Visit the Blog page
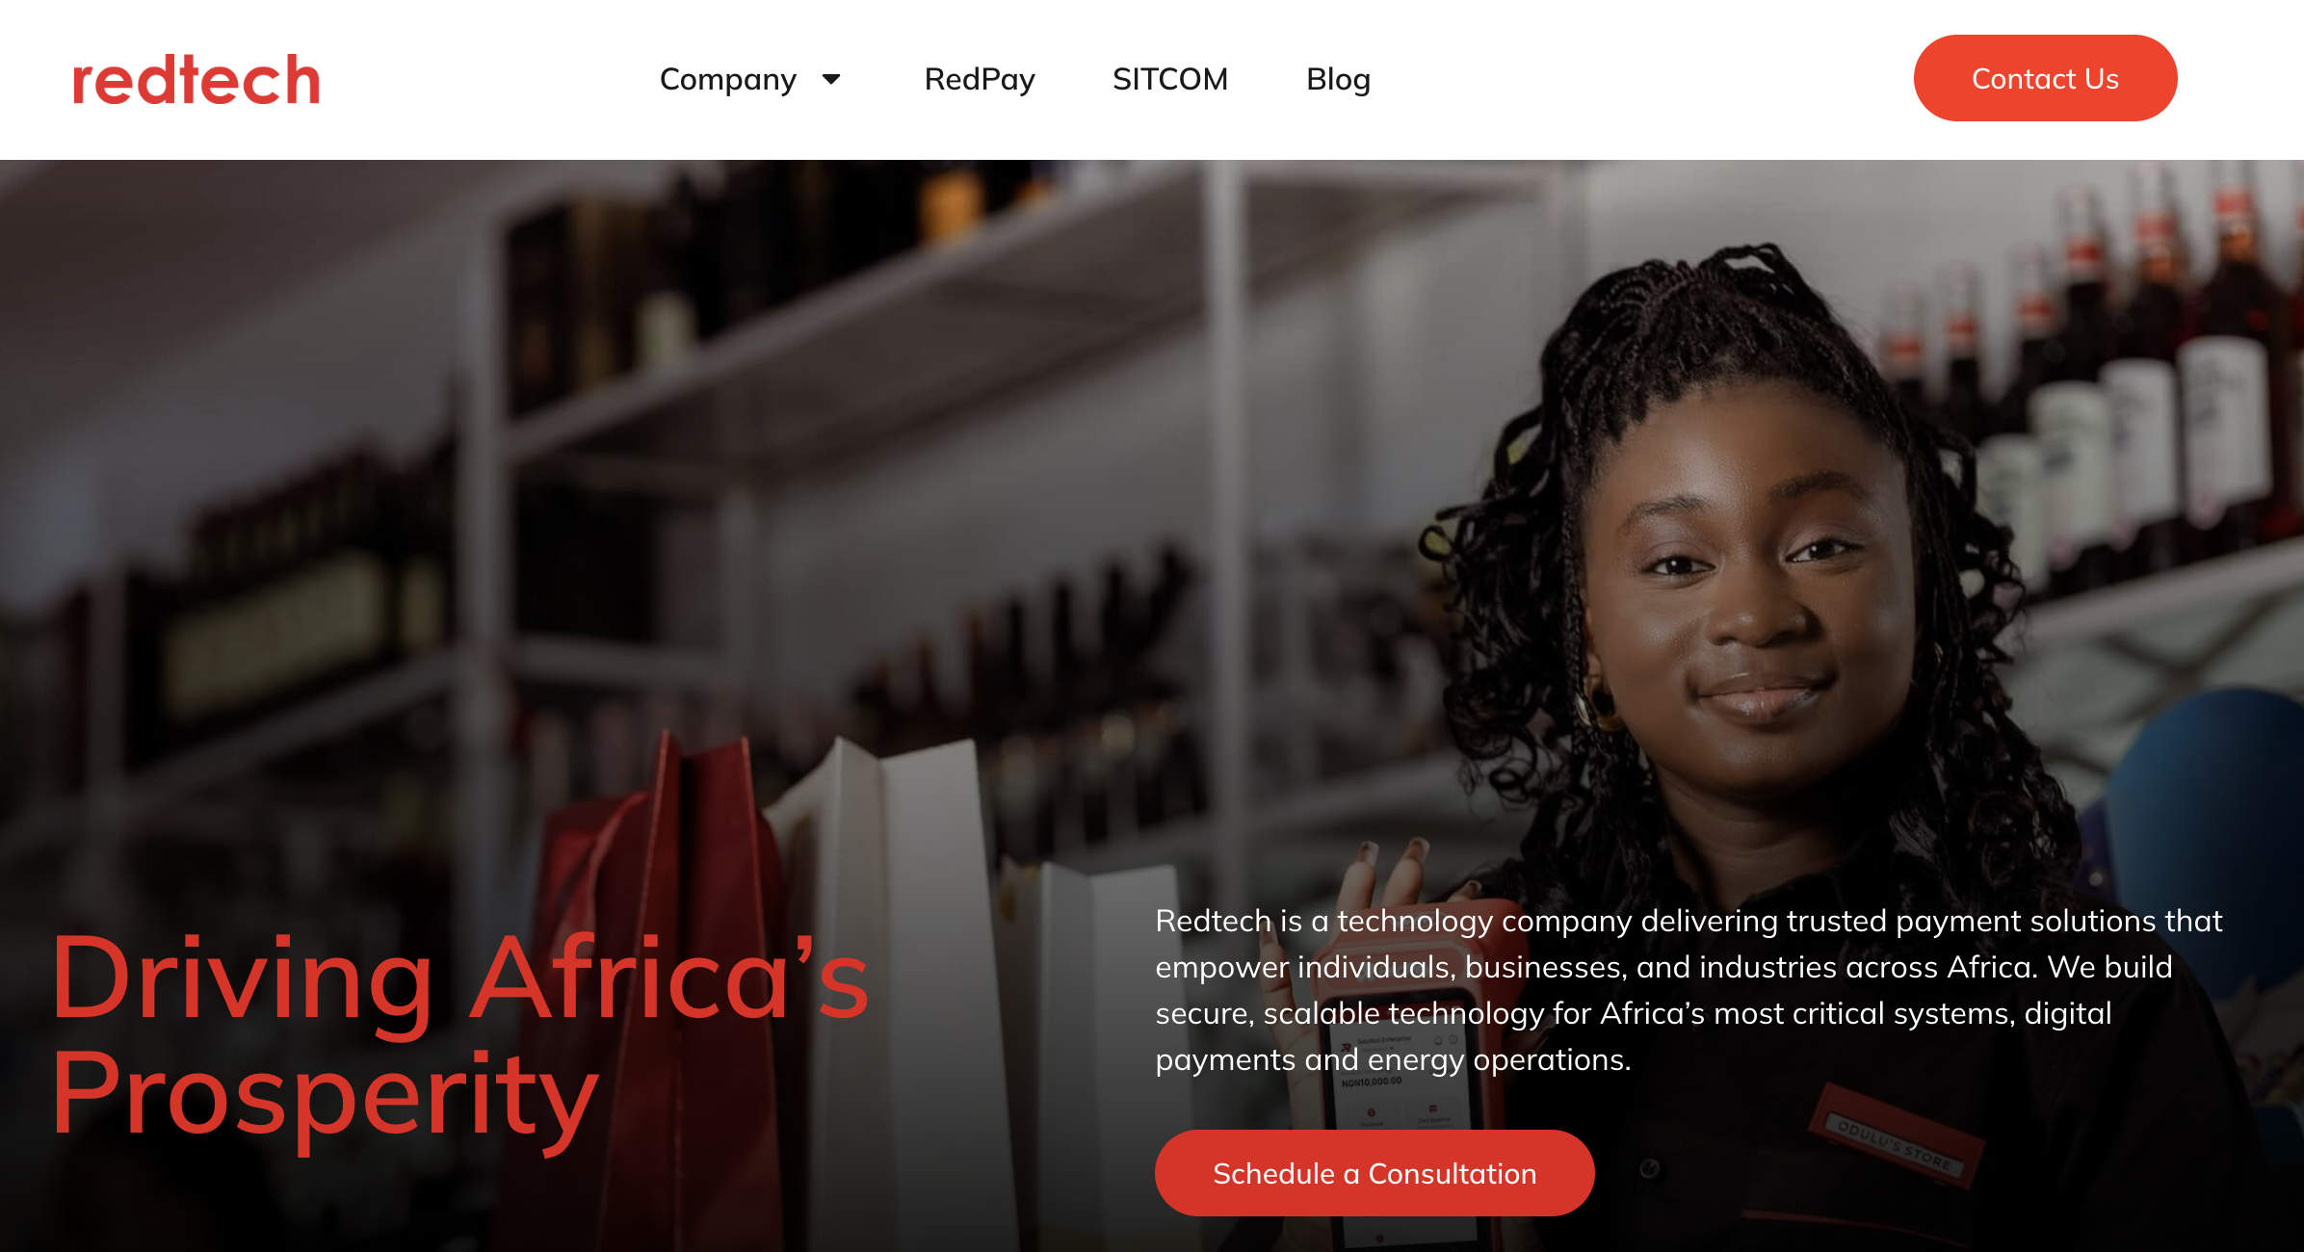Screen dimensions: 2304x1252 pyautogui.click(x=1338, y=79)
